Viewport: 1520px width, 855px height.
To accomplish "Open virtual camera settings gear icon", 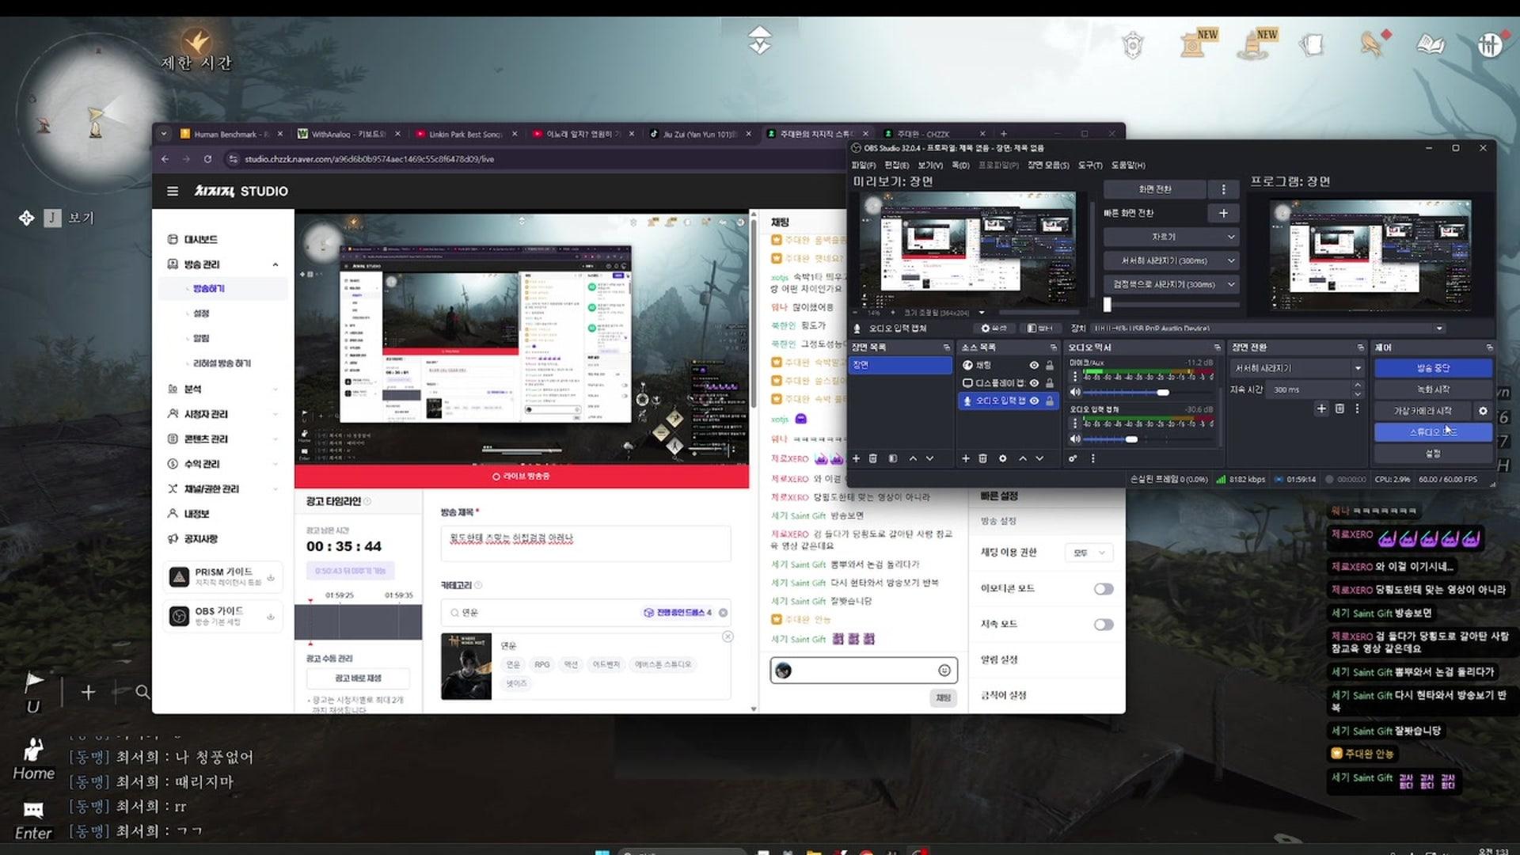I will click(x=1483, y=411).
